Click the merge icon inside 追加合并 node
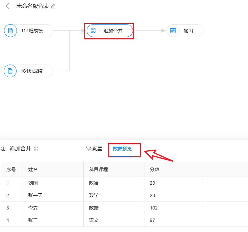 click(x=93, y=31)
